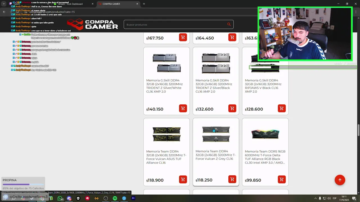Click the search magnifier icon
360x202 pixels.
229,24
